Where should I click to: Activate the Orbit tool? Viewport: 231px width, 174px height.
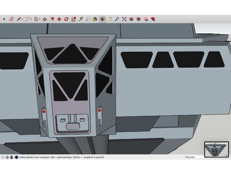102,19
